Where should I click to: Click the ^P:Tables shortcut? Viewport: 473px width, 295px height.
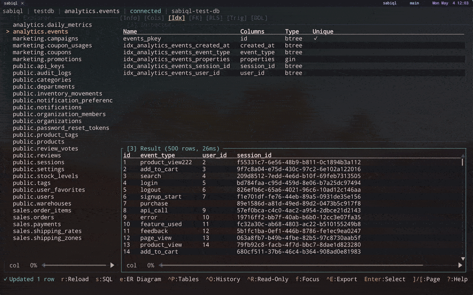click(x=184, y=279)
